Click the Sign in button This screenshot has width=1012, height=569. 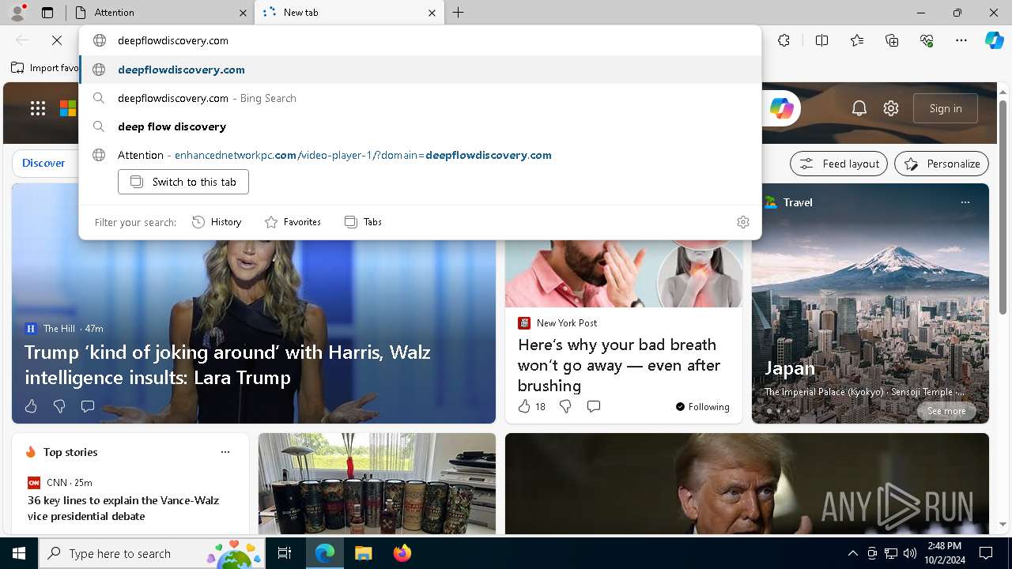coord(946,108)
